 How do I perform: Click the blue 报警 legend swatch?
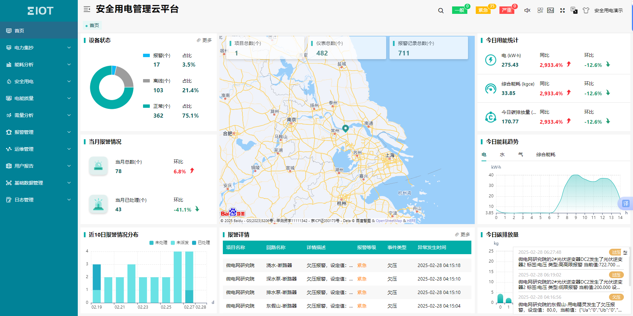[146, 55]
